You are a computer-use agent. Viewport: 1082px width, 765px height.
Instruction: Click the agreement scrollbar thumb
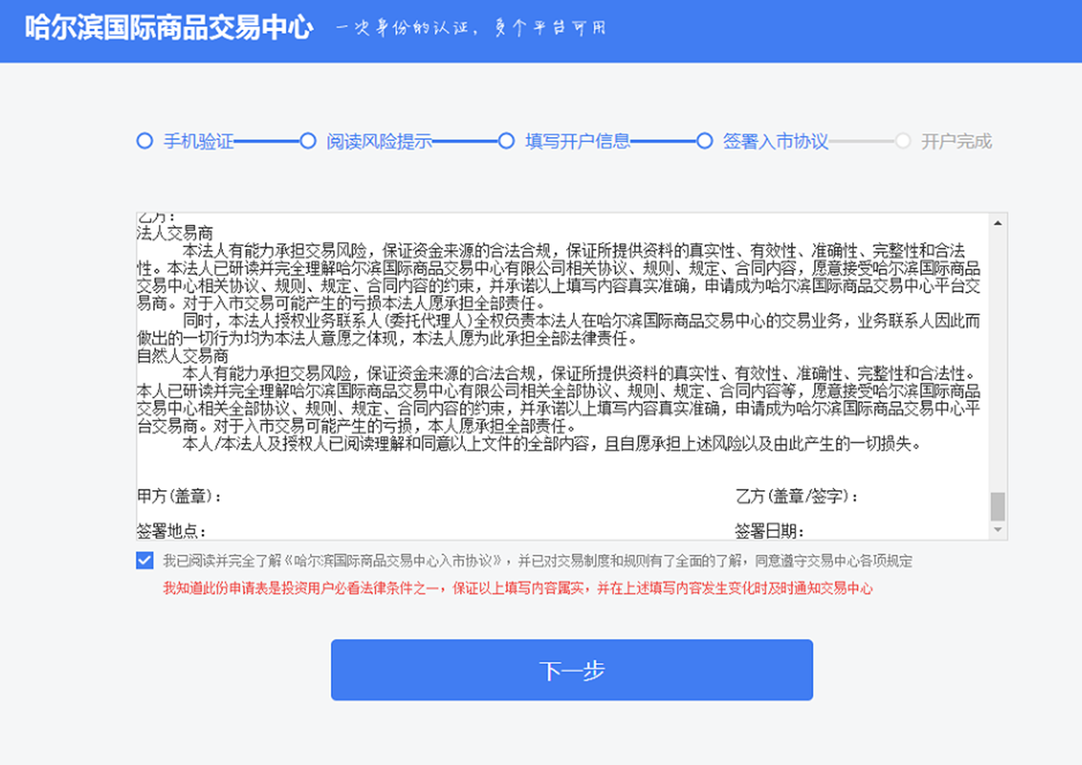(x=998, y=507)
